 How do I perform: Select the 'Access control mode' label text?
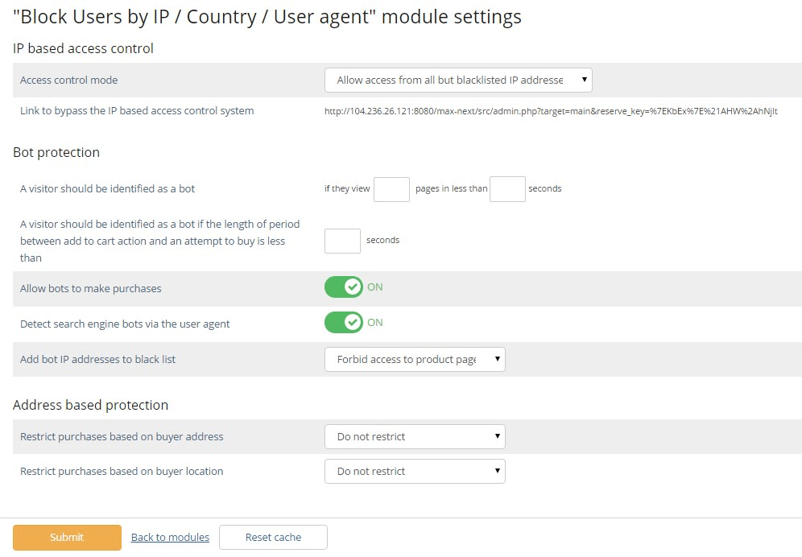[x=69, y=80]
